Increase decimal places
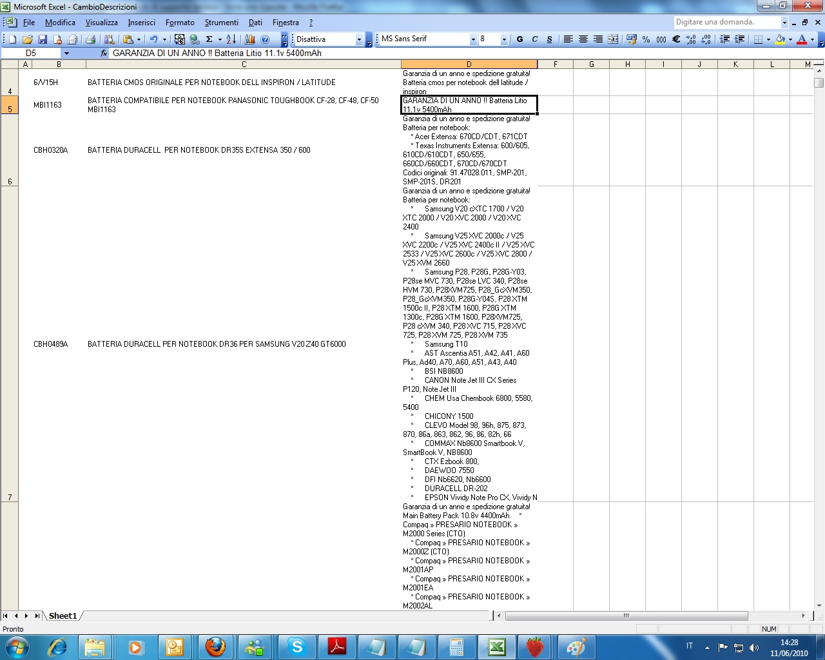825x660 pixels. pyautogui.click(x=691, y=39)
